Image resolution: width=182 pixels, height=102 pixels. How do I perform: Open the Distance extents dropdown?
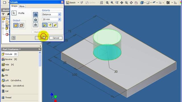pos(59,14)
